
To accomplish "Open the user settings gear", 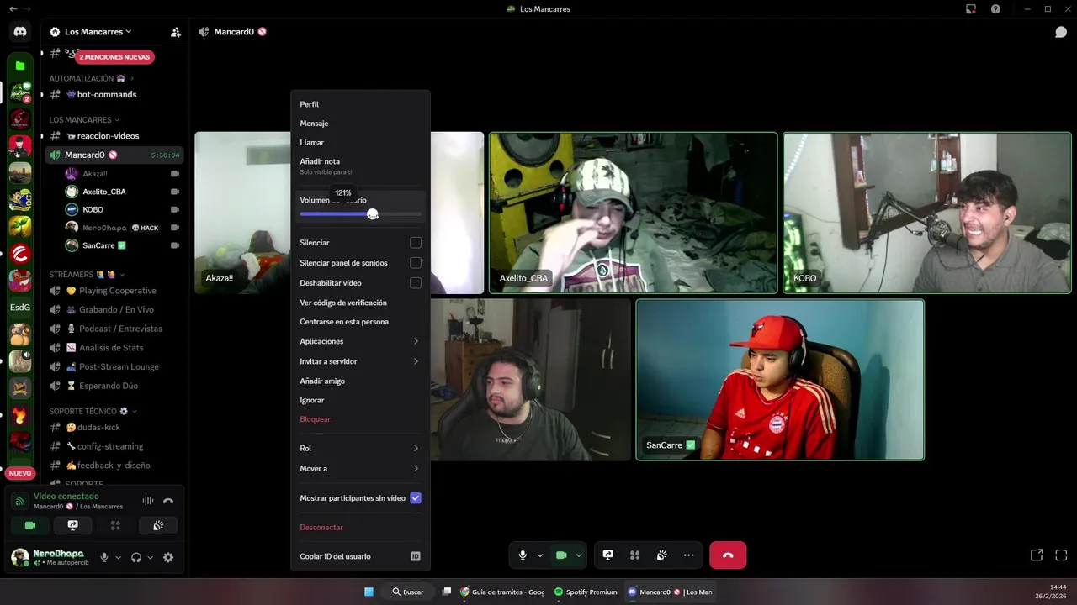I will [168, 557].
